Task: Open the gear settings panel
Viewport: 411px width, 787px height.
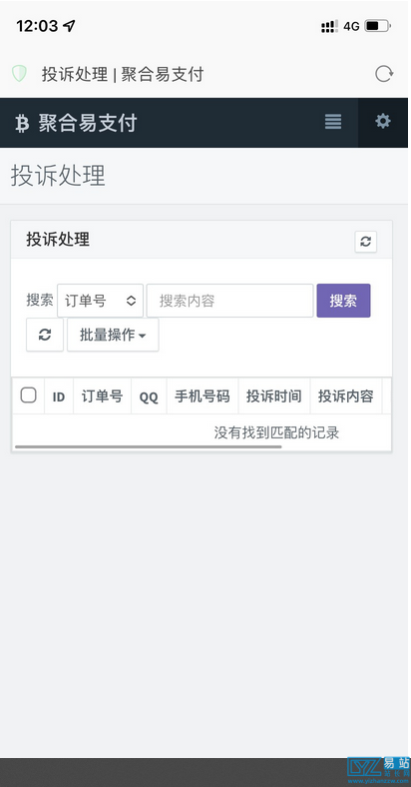Action: [x=383, y=121]
